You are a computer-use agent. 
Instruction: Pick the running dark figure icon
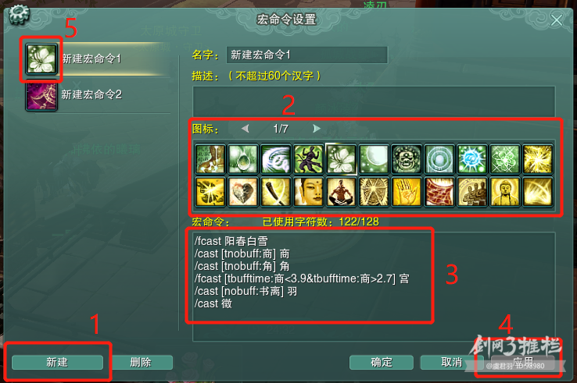(308, 158)
